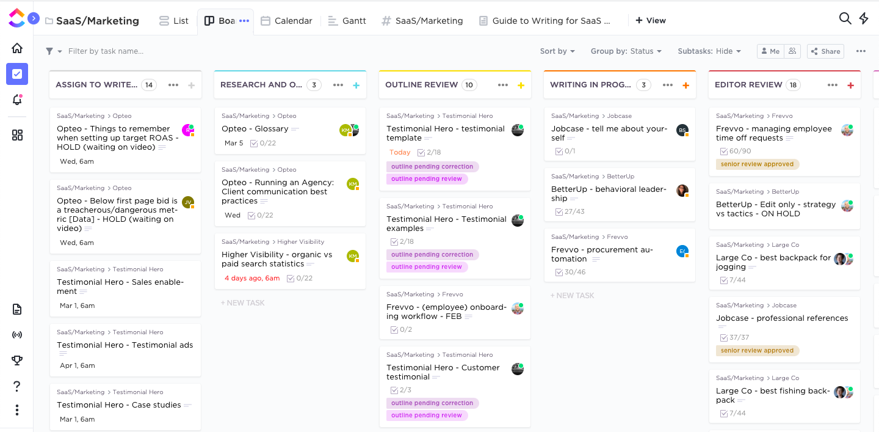The image size is (879, 432).
Task: Open filter funnel dropdown
Action: (54, 51)
